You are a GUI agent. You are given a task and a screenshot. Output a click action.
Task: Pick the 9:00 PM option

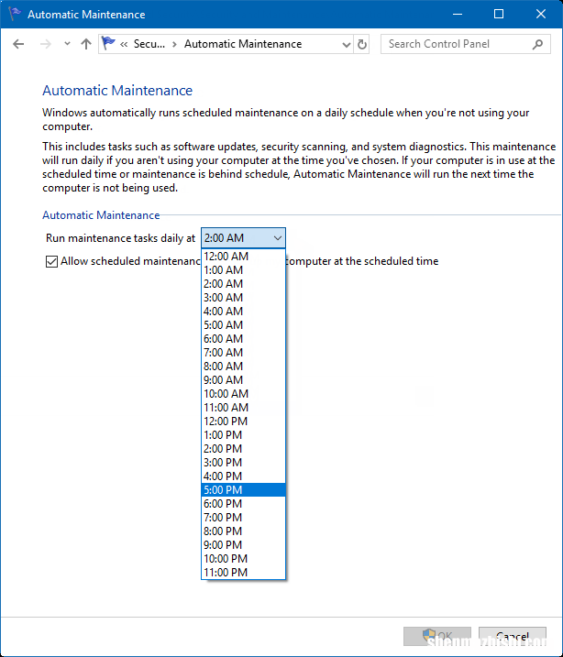click(x=243, y=545)
